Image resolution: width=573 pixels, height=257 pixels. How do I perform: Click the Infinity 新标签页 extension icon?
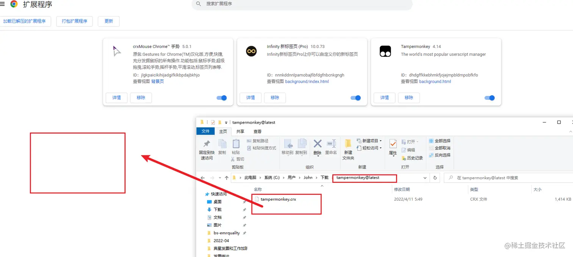(251, 51)
